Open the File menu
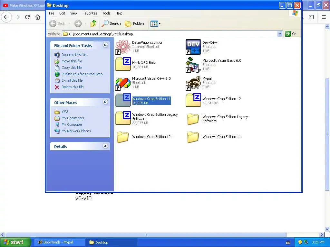 pos(52,13)
